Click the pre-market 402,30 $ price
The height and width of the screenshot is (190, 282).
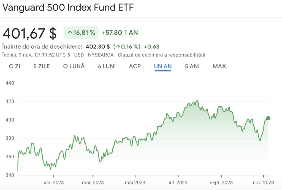tap(98, 47)
